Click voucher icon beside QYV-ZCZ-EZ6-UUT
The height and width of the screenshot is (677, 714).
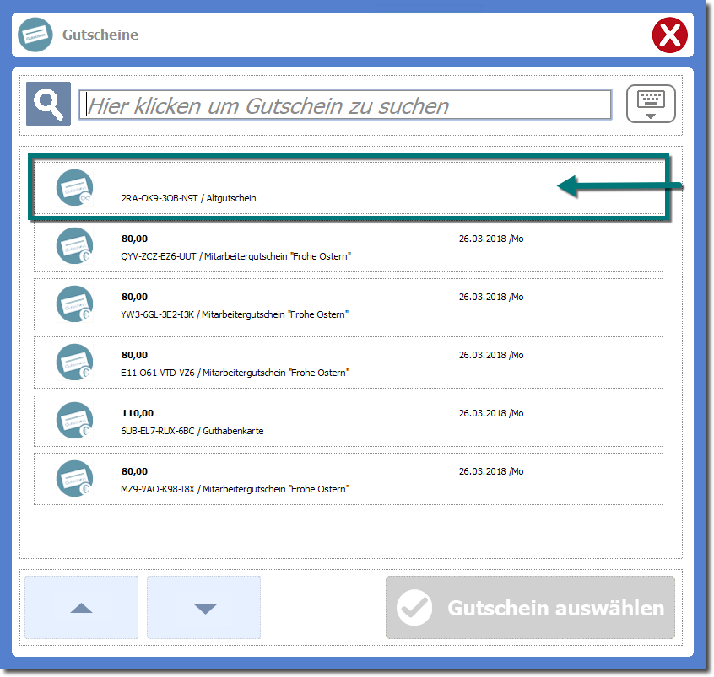74,245
